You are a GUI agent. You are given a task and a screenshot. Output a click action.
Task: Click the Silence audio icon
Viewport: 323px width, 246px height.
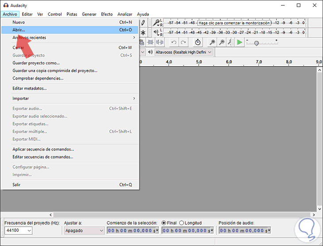pyautogui.click(x=160, y=42)
